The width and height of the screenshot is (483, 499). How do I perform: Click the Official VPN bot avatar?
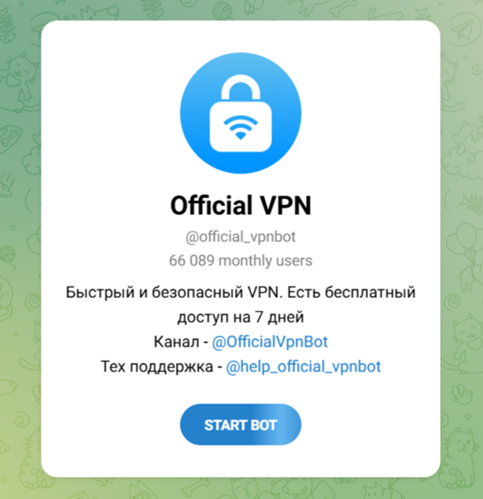241,113
